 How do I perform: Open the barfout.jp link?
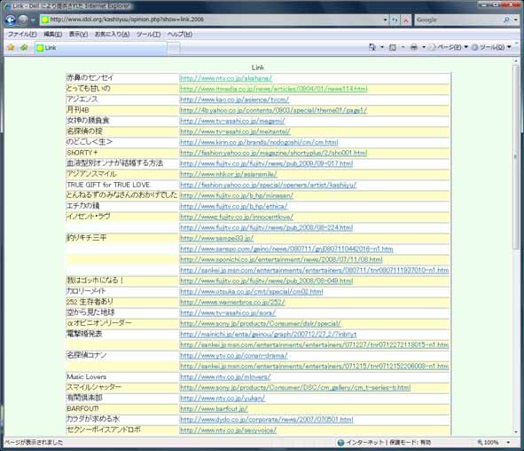(214, 409)
